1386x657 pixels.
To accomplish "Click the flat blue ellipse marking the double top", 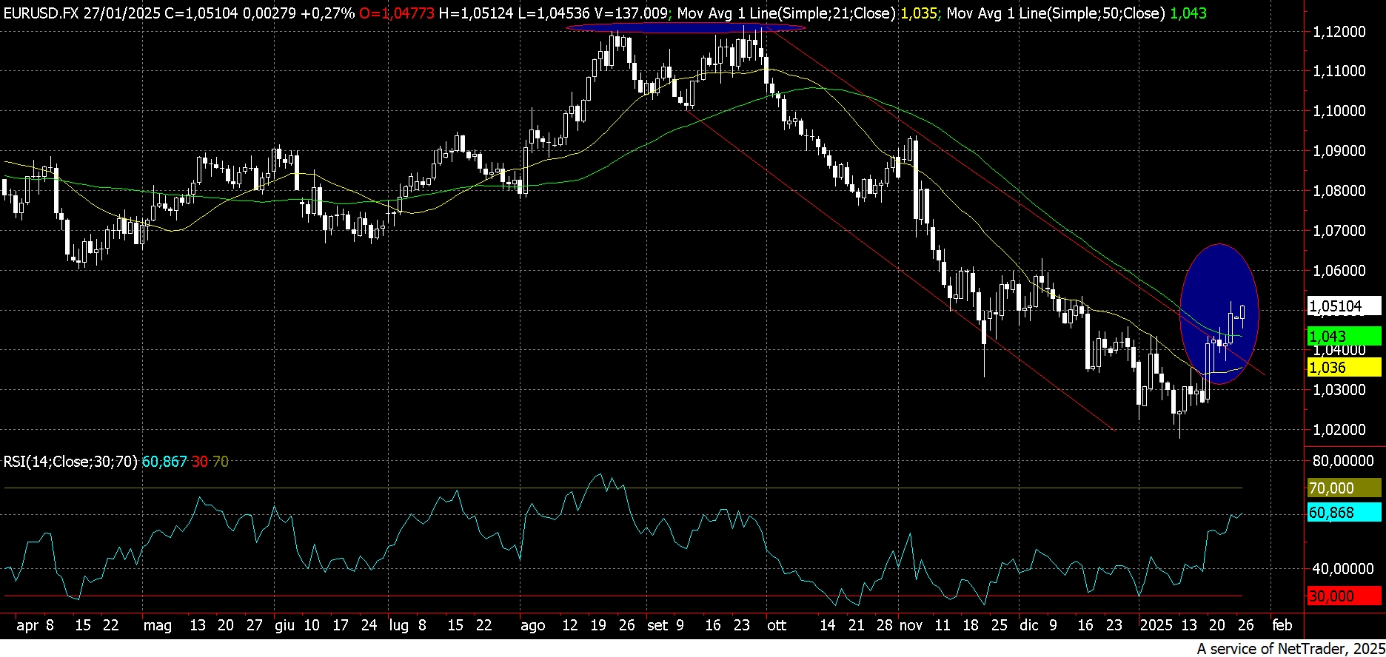I will (x=686, y=28).
